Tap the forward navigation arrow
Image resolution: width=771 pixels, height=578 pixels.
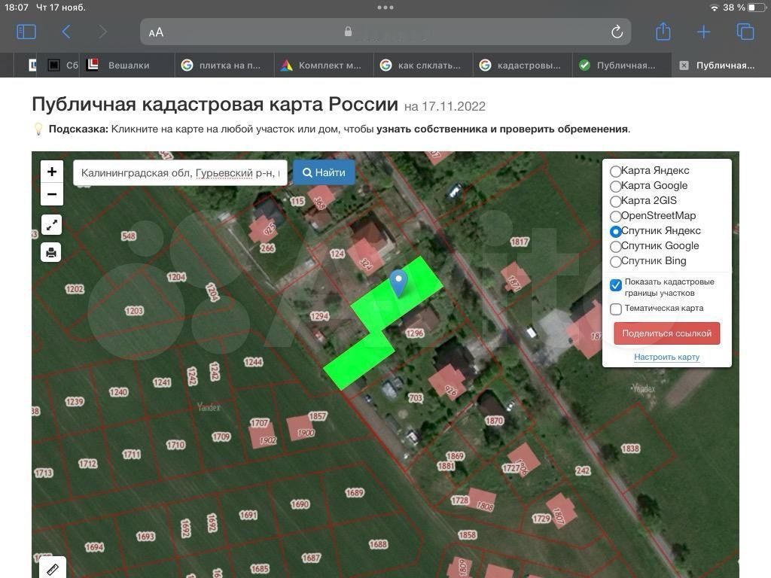[x=102, y=32]
